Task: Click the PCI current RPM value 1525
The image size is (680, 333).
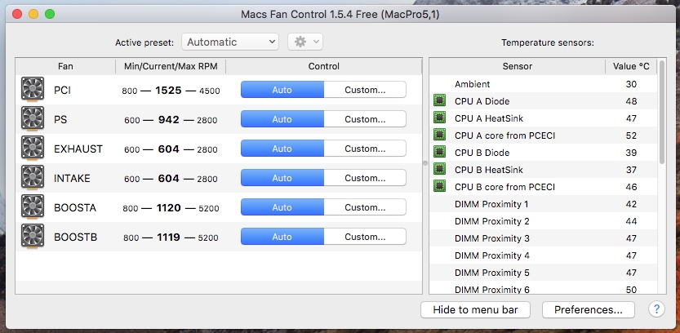Action: click(168, 90)
